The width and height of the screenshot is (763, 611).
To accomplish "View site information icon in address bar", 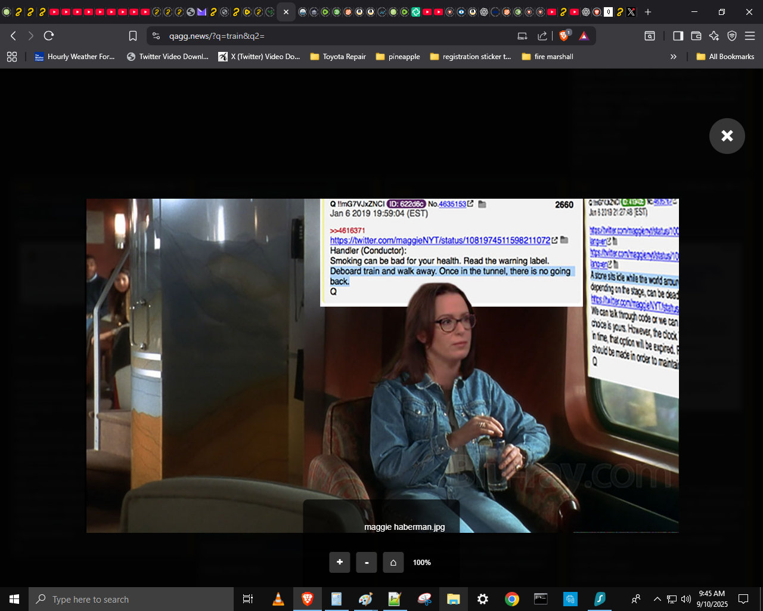I will click(156, 36).
